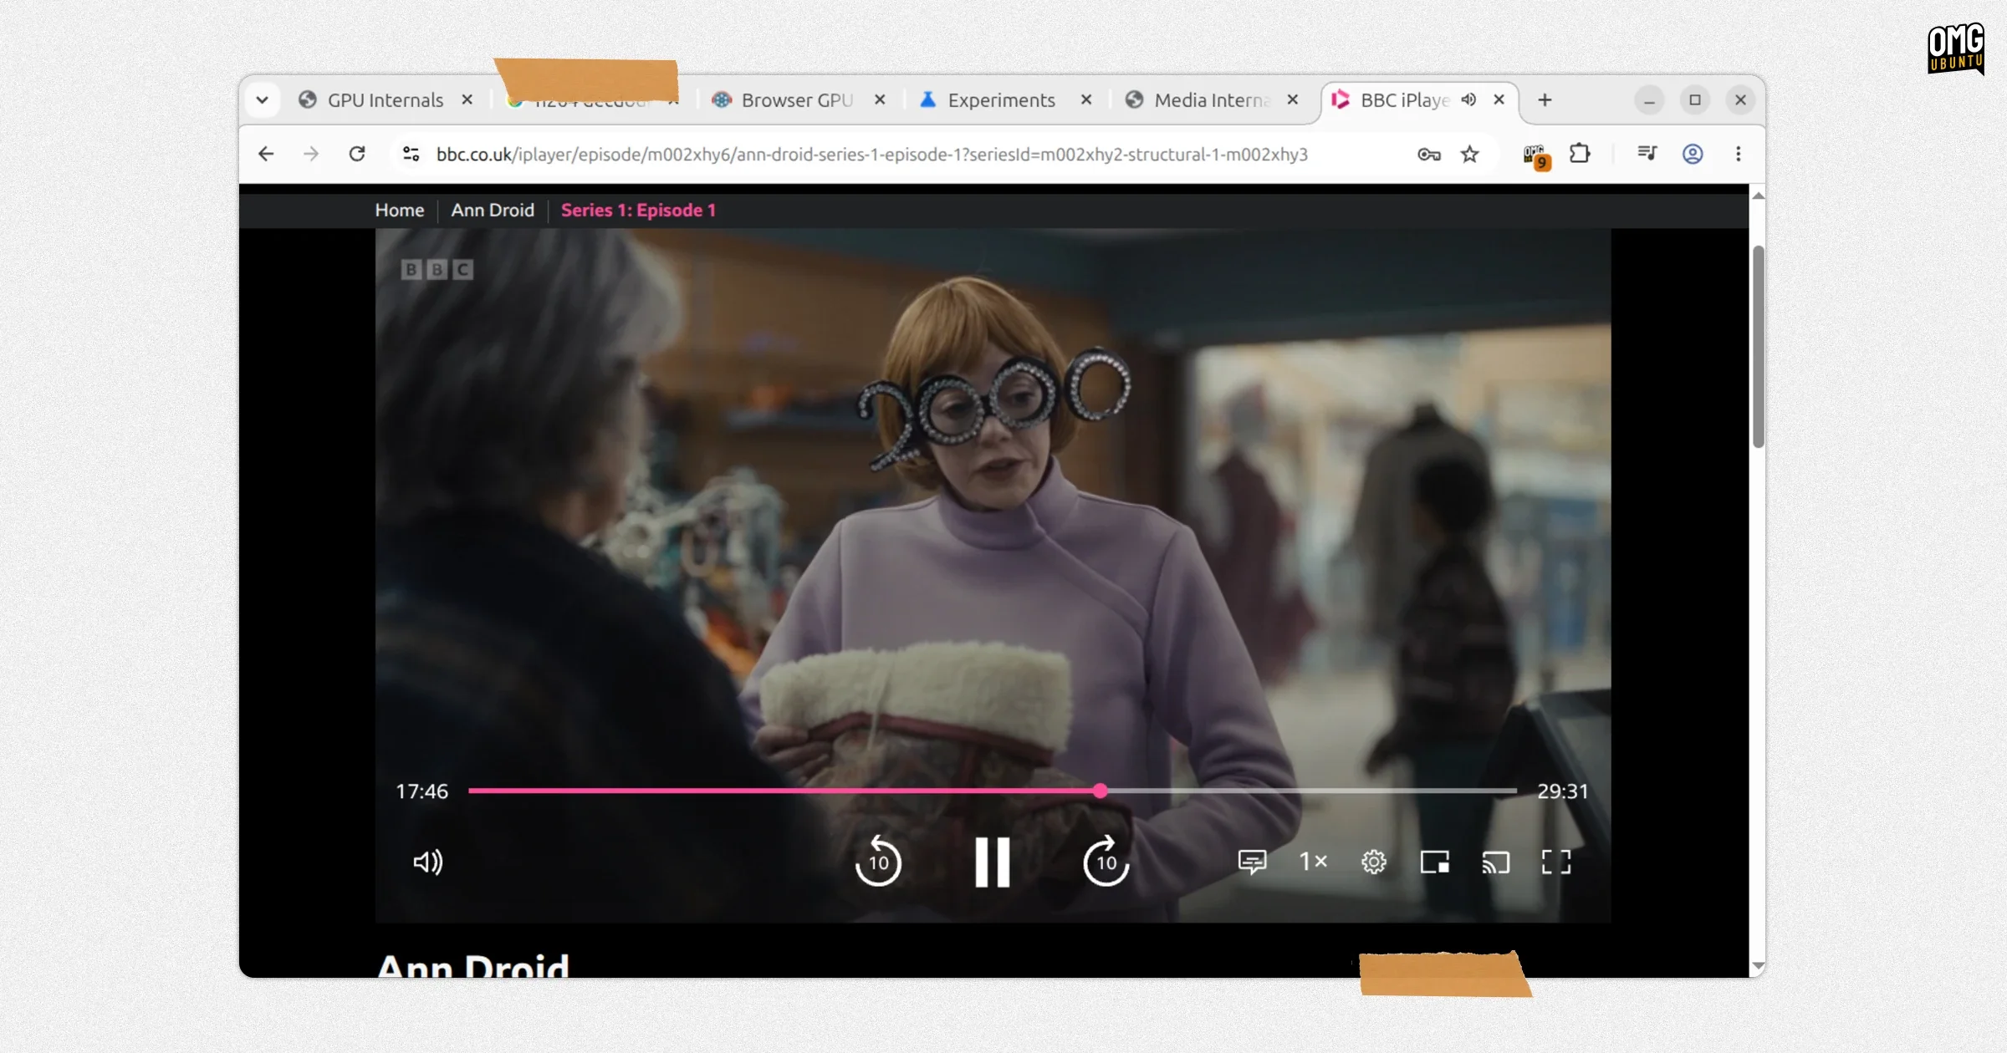Bookmark this page with the star
The width and height of the screenshot is (2007, 1053).
pos(1469,154)
